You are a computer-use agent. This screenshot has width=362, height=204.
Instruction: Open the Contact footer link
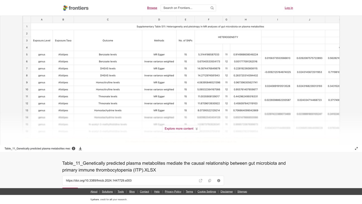pyautogui.click(x=145, y=192)
